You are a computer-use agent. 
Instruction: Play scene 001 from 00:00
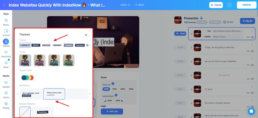pyautogui.click(x=180, y=33)
